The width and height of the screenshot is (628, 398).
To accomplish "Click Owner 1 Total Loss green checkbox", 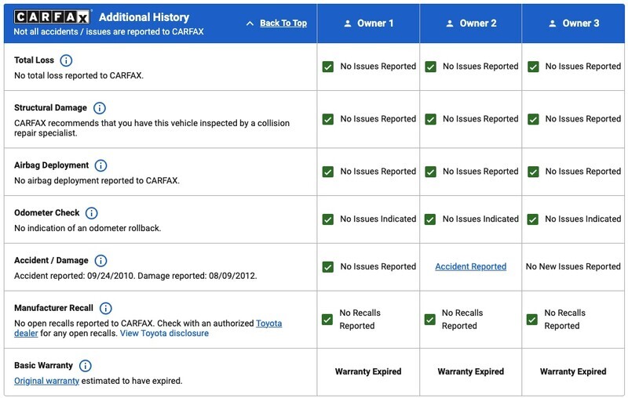I will pyautogui.click(x=328, y=67).
